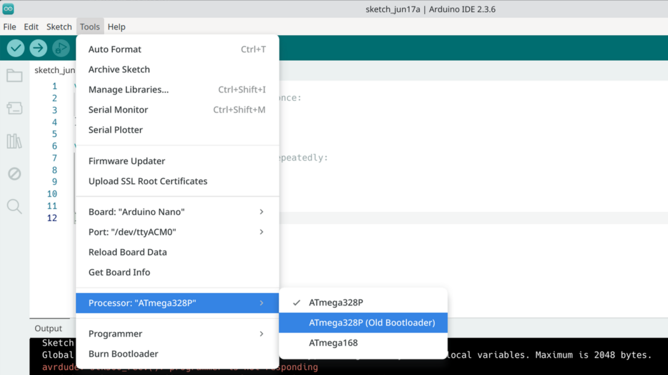This screenshot has width=668, height=375.
Task: Open the Boards Manager sidebar icon
Action: [14, 108]
